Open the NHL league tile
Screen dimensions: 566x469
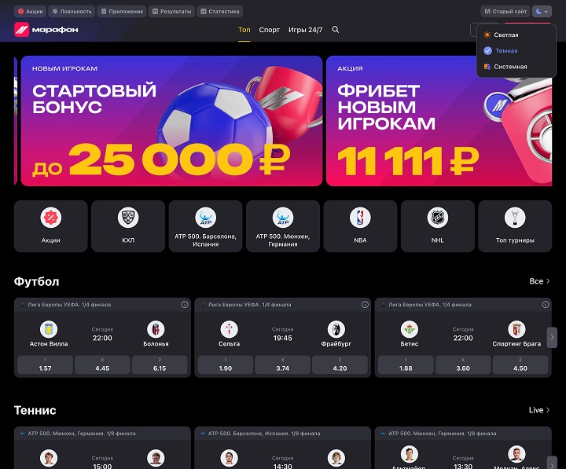(438, 226)
